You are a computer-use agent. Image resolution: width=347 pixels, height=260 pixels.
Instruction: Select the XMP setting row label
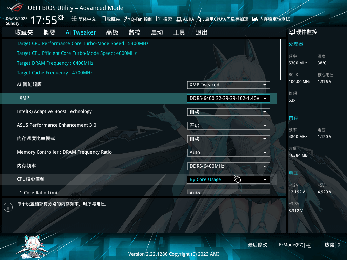coord(24,98)
